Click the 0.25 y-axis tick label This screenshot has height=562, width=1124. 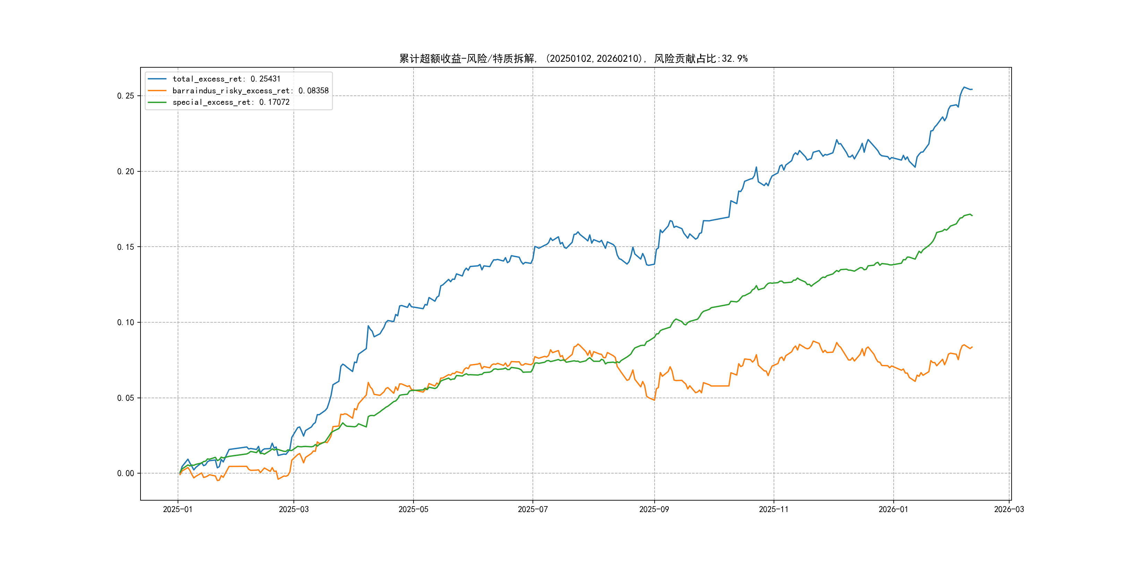(126, 96)
